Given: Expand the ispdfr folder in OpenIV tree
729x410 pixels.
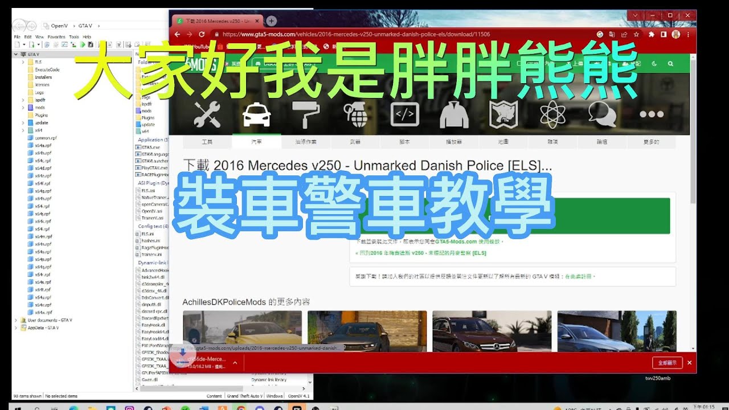Looking at the screenshot, I should [23, 100].
